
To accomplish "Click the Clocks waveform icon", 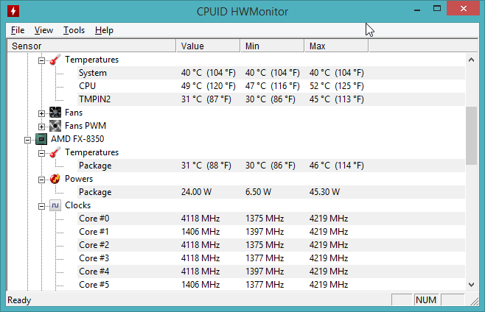I will [55, 205].
